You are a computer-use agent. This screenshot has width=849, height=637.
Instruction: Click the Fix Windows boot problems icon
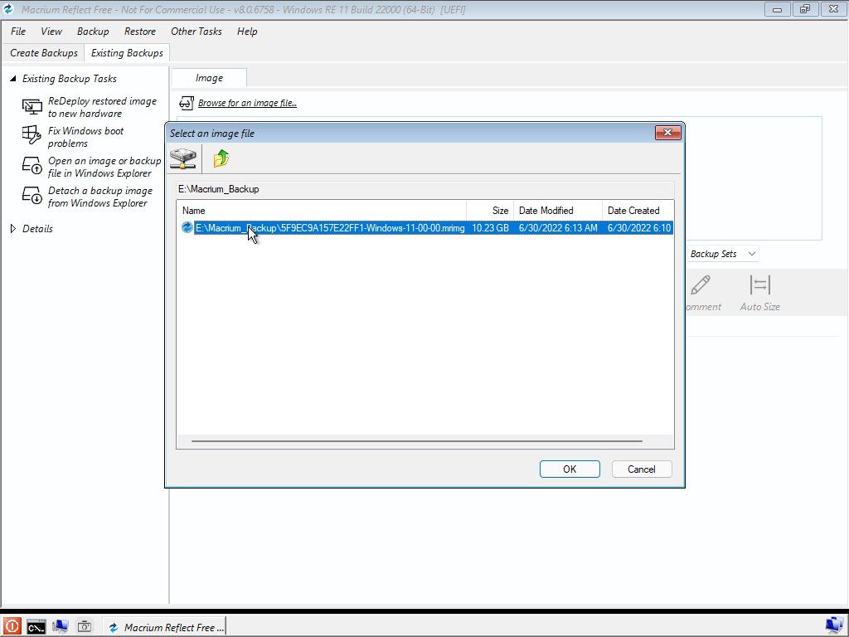(32, 135)
